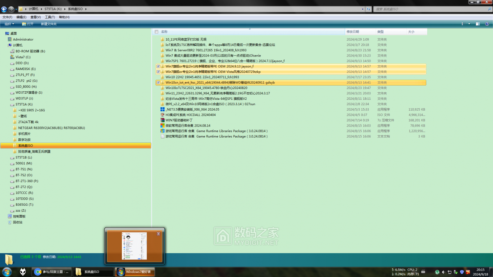Uncheck Win7旗舰or专业2in1 2024.9.13 jayson_f checkbox
The width and height of the screenshot is (493, 277).
coord(158,66)
